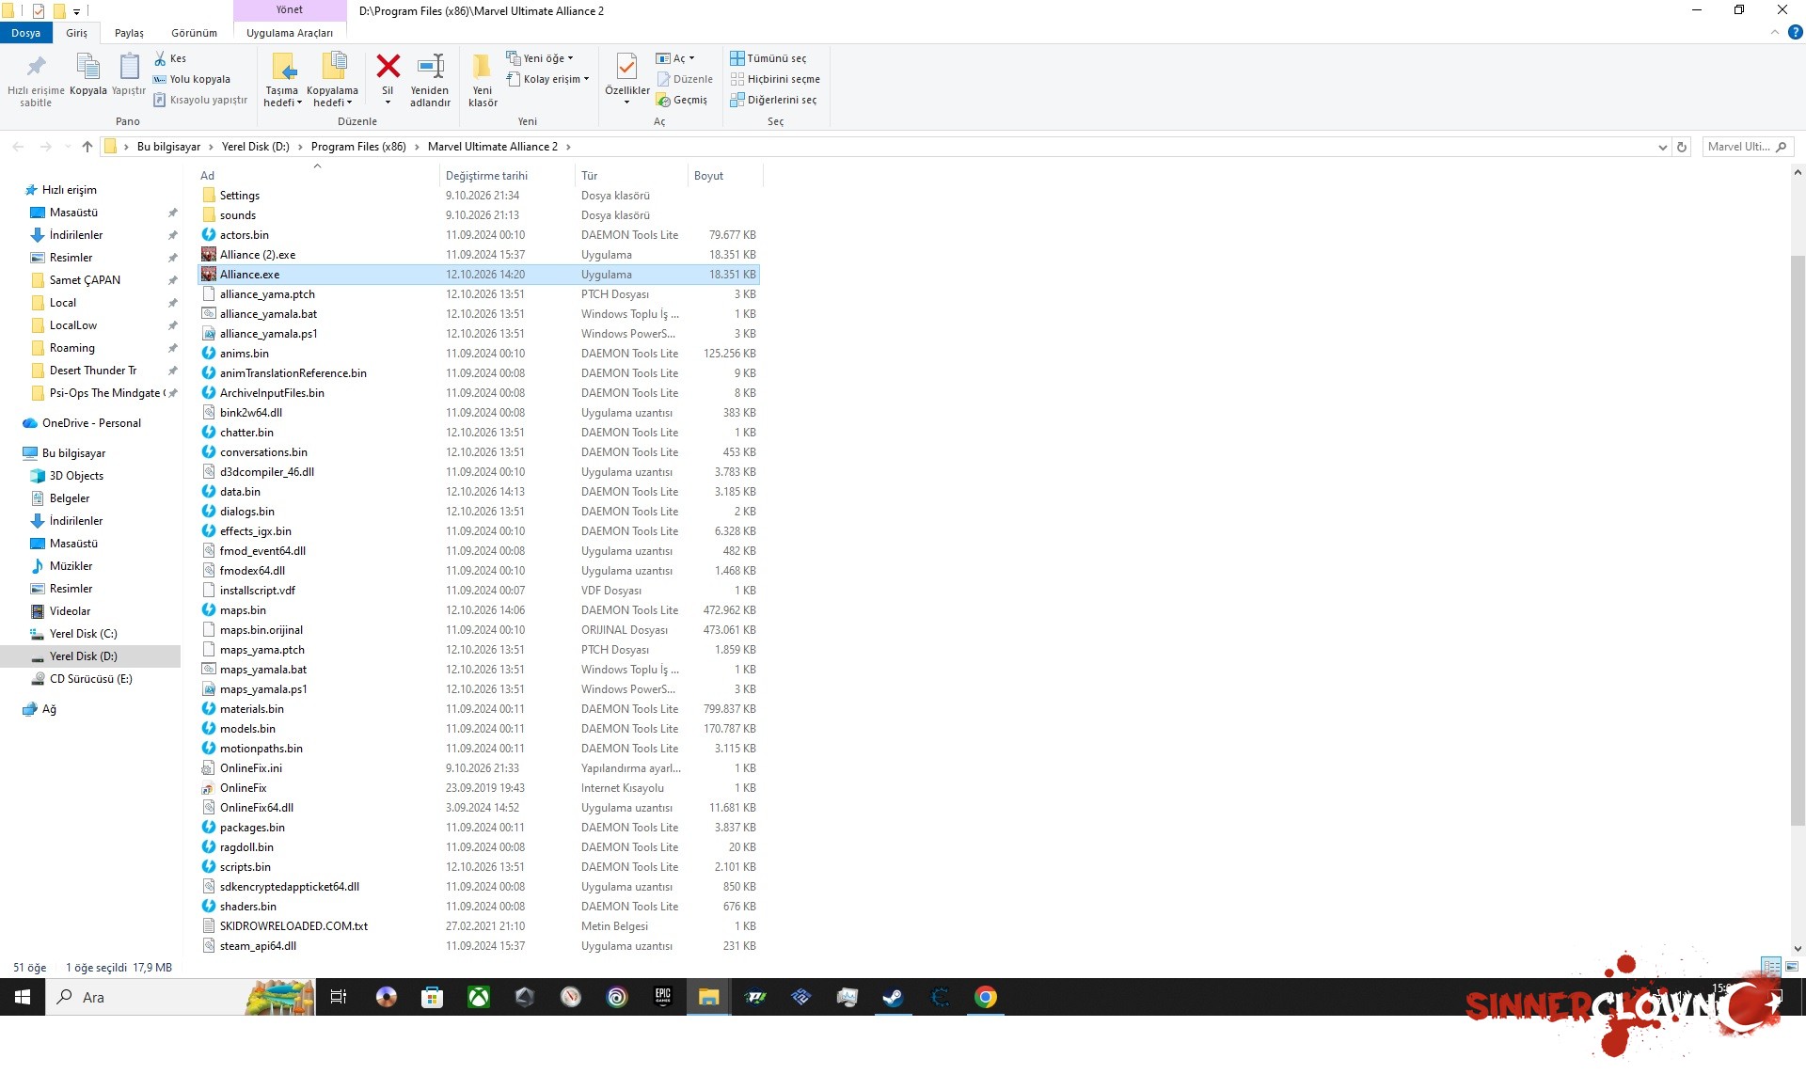Image resolution: width=1806 pixels, height=1074 pixels.
Task: Invert selection with Diğerlerini seç
Action: (x=773, y=100)
